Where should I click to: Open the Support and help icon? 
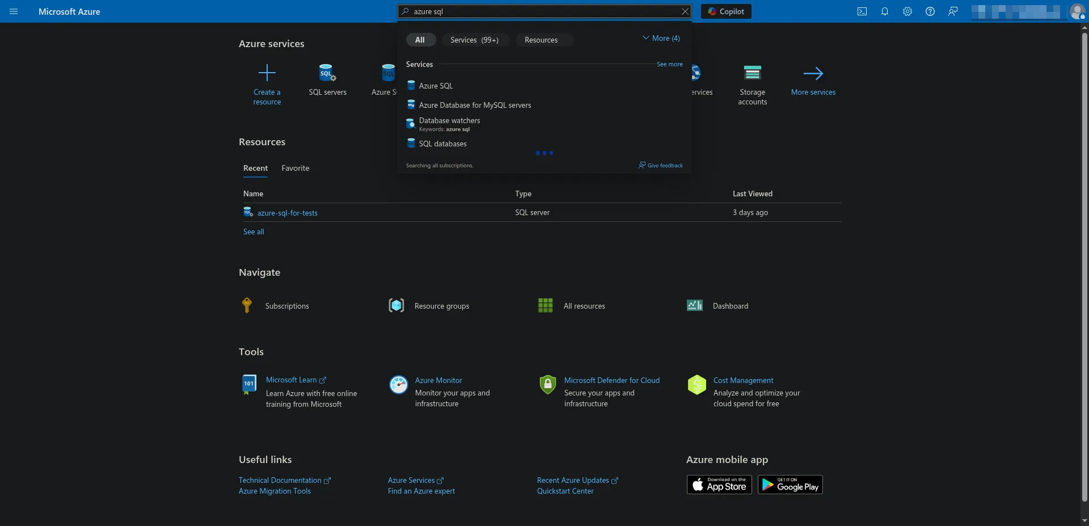click(930, 11)
